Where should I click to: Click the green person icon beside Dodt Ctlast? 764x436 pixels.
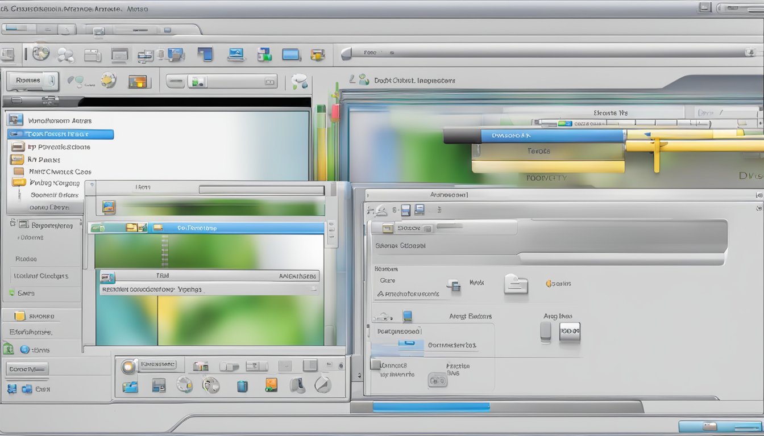[x=364, y=80]
